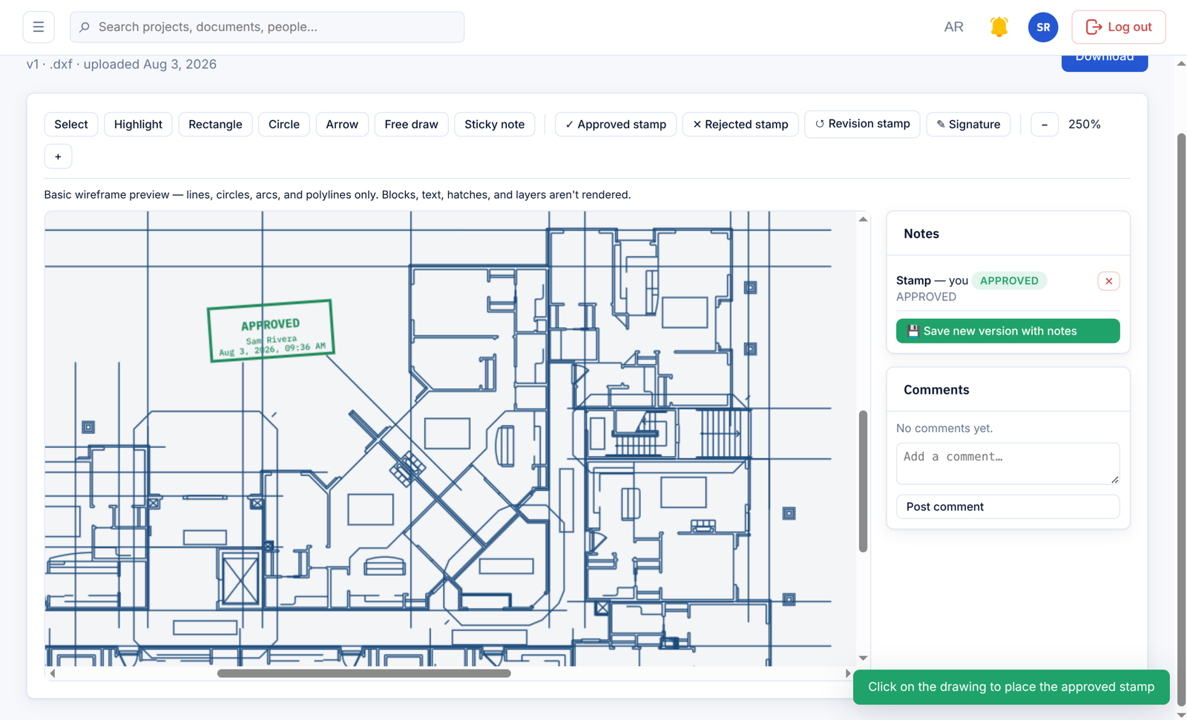Click the drawing's scroll down arrow

[863, 658]
